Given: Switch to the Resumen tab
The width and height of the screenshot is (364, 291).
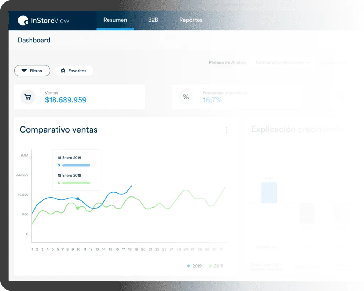Looking at the screenshot, I should tap(115, 20).
